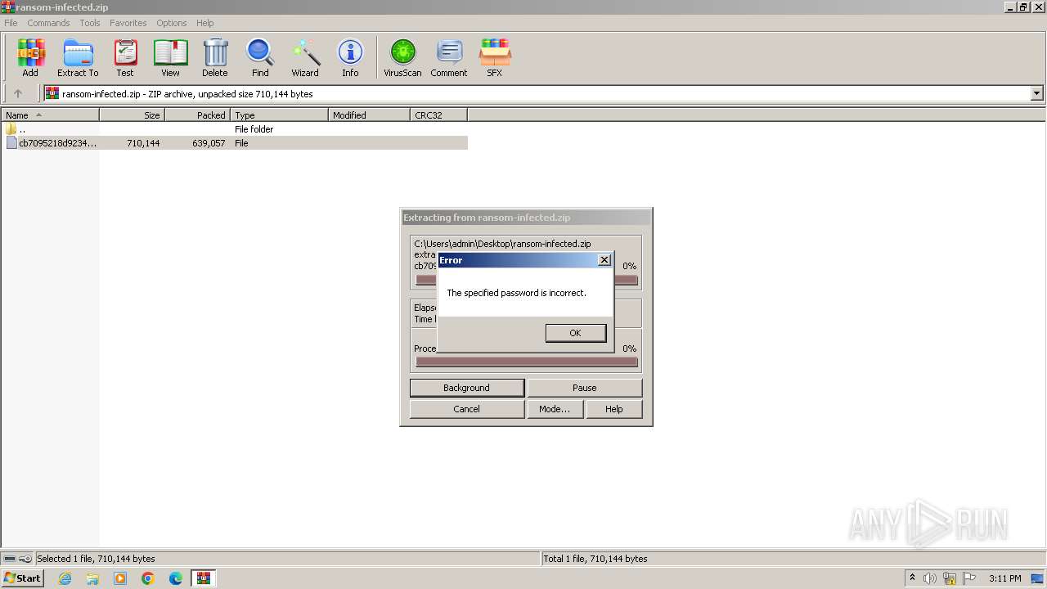Image resolution: width=1047 pixels, height=589 pixels.
Task: Sort by Modified column header
Action: (369, 115)
